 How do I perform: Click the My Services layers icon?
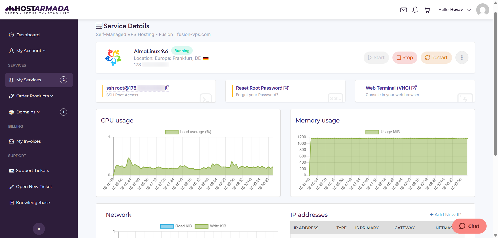click(x=11, y=80)
